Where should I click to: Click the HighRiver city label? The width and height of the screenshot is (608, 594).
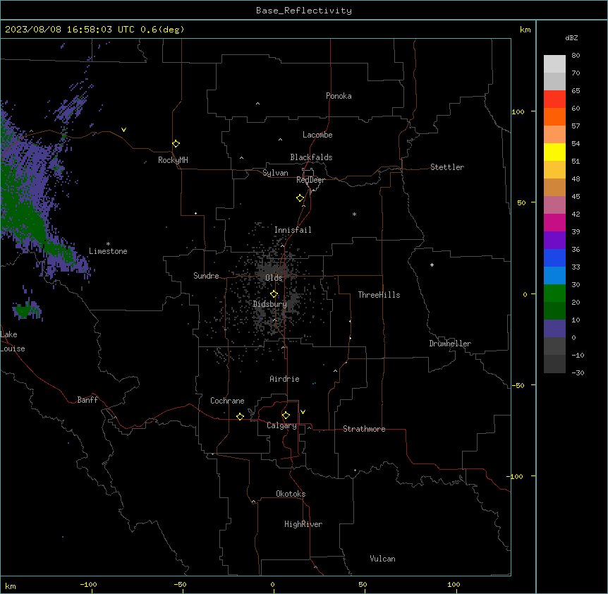pos(303,524)
